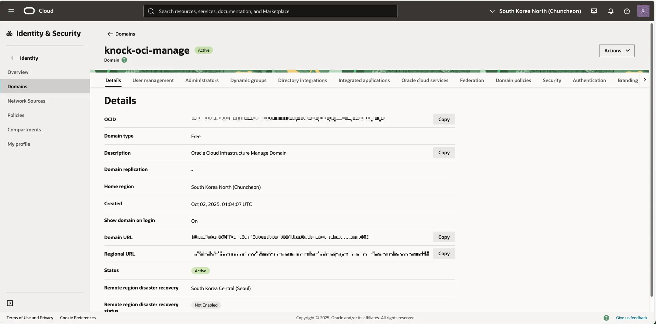Open Network Sources in the sidebar
Viewport: 656px width, 324px height.
[45, 101]
